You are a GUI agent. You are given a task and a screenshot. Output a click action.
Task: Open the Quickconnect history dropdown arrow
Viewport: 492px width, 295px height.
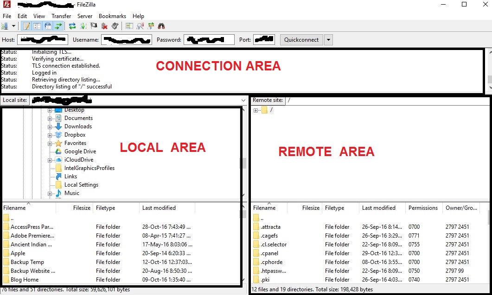[328, 40]
